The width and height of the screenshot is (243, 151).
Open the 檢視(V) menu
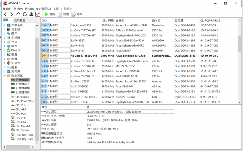pos(18,9)
